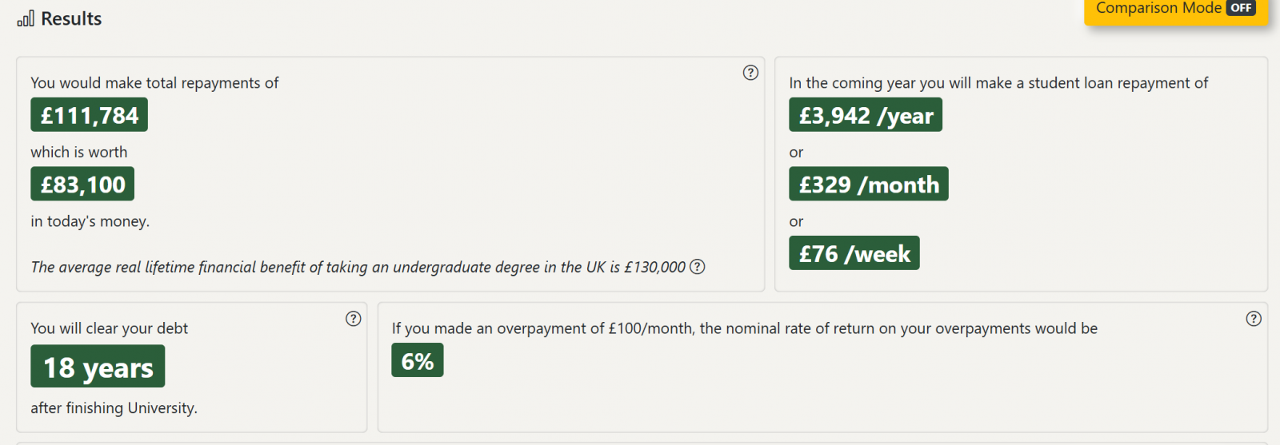Click the £3,942 /year repayment badge
The image size is (1280, 445).
866,115
